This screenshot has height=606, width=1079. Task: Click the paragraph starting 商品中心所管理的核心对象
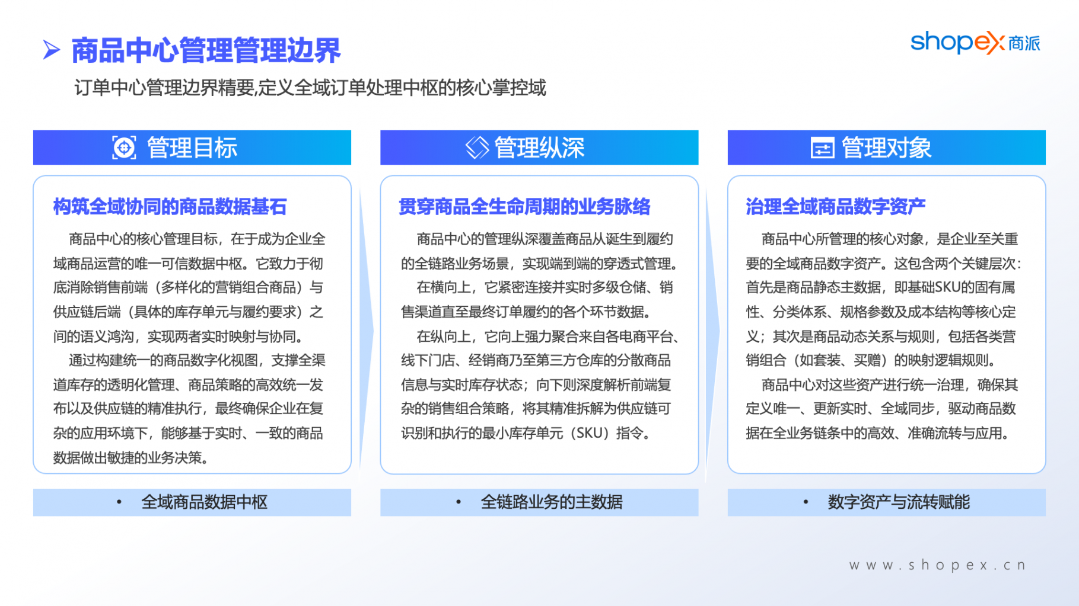tap(884, 300)
